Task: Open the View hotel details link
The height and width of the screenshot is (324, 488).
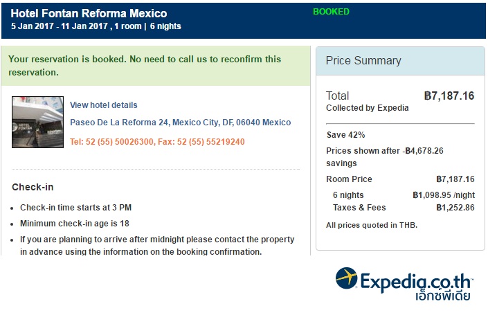Action: pos(104,105)
